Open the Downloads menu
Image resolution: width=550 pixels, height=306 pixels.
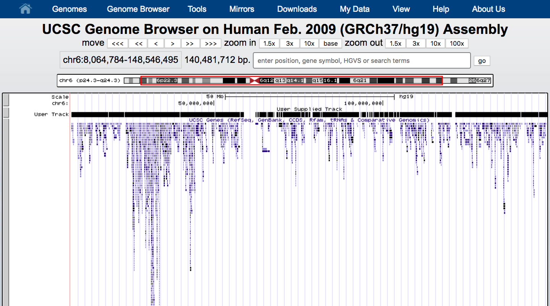(x=297, y=9)
